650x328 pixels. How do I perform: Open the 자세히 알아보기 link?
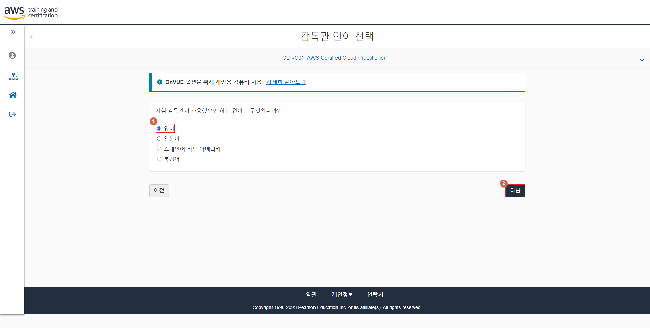(286, 82)
